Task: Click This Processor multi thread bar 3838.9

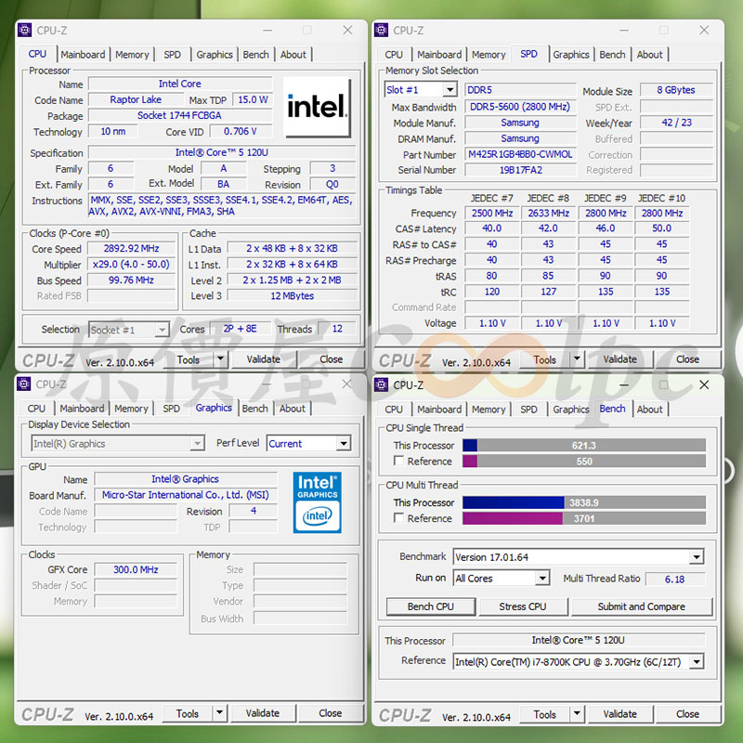Action: 584,502
